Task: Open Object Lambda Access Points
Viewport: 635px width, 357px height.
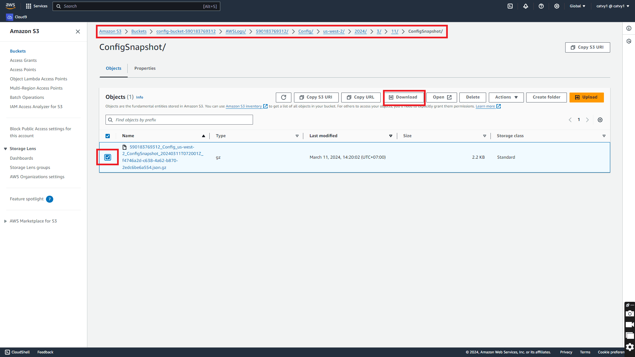Action: coord(38,79)
